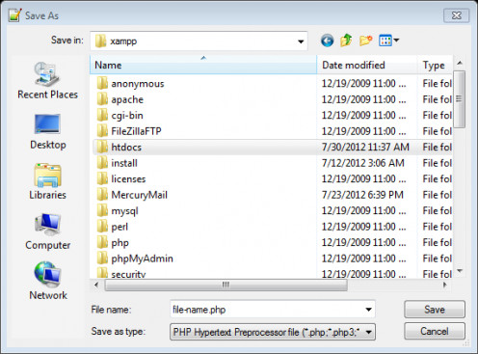Screen dimensions: 478x354
Task: Sort by the Date modified column header
Action: 367,65
